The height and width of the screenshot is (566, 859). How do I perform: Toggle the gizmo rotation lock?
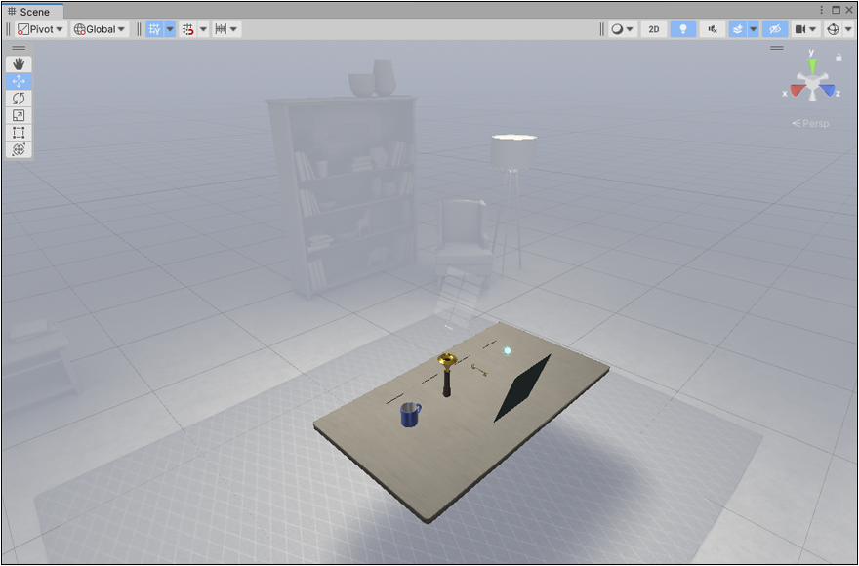pos(839,57)
